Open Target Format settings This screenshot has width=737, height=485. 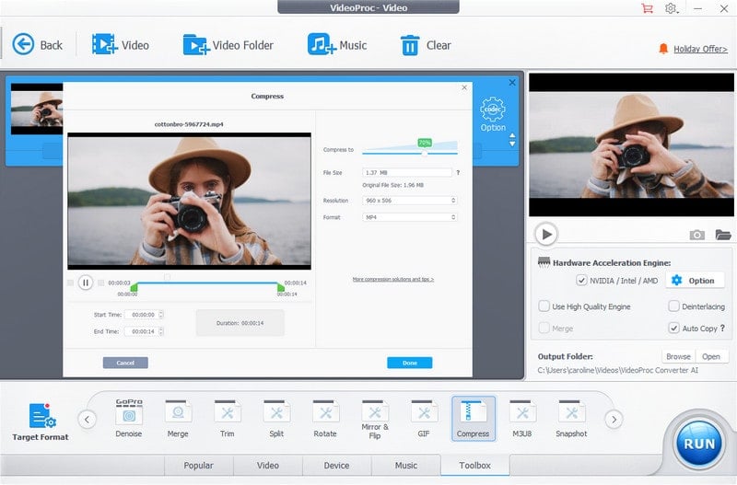(41, 422)
